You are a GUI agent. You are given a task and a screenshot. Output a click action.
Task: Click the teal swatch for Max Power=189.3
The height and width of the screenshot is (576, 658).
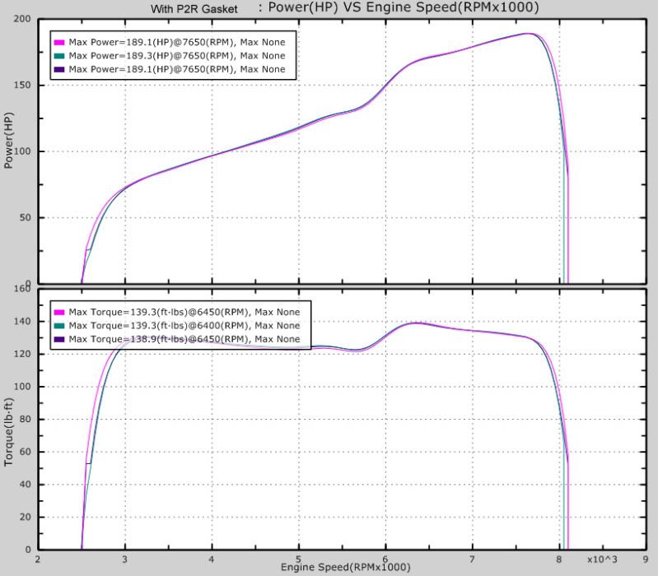[59, 56]
